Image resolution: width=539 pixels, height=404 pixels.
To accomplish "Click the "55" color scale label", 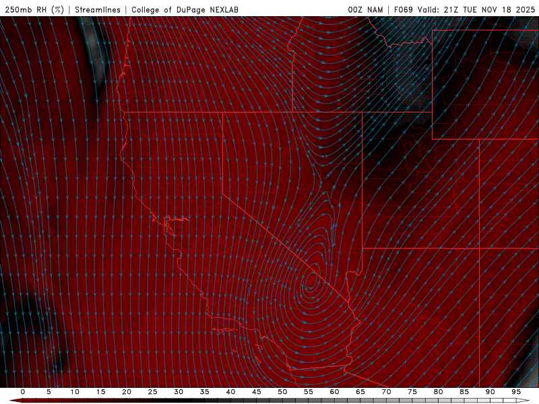I will click(309, 392).
